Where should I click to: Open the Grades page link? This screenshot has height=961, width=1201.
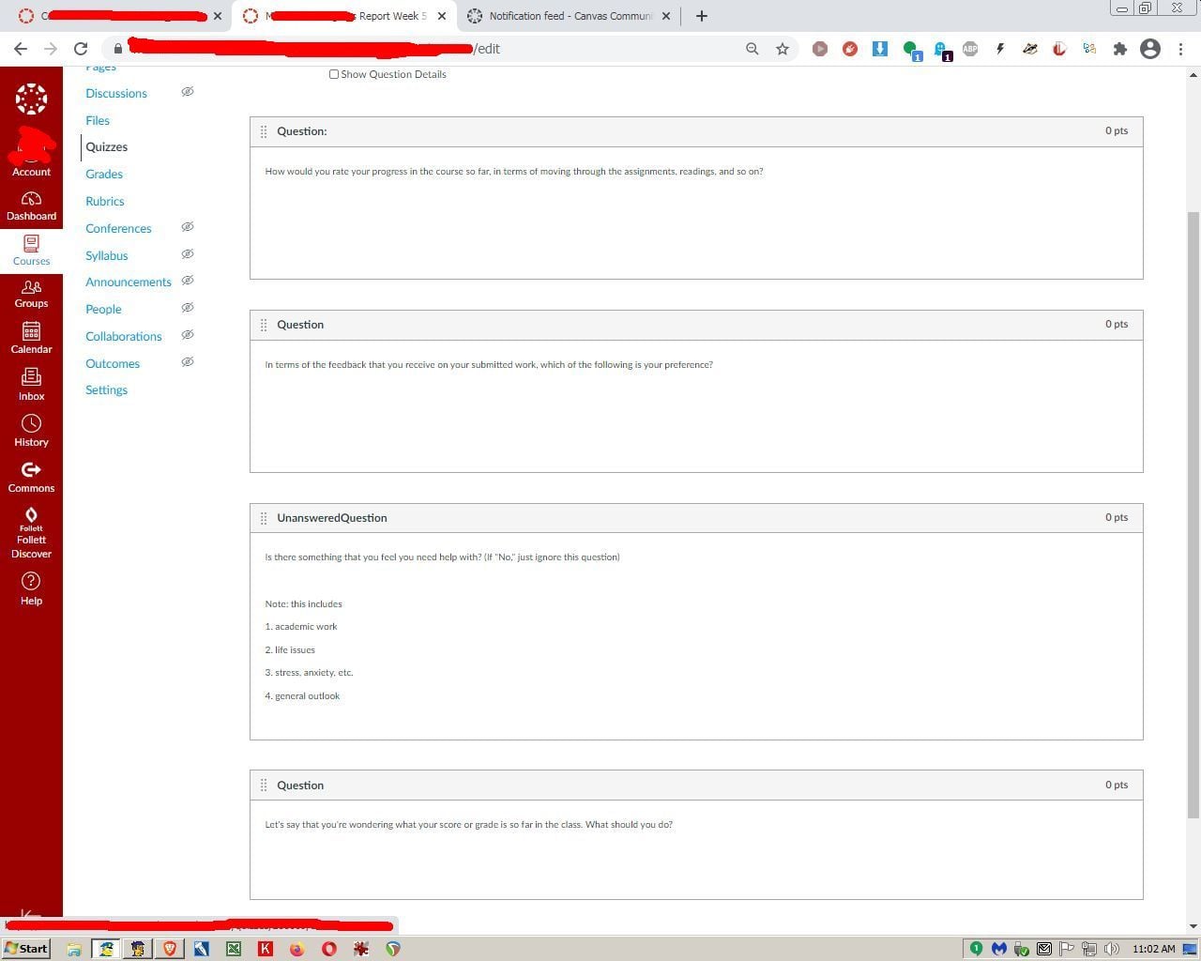coord(103,174)
